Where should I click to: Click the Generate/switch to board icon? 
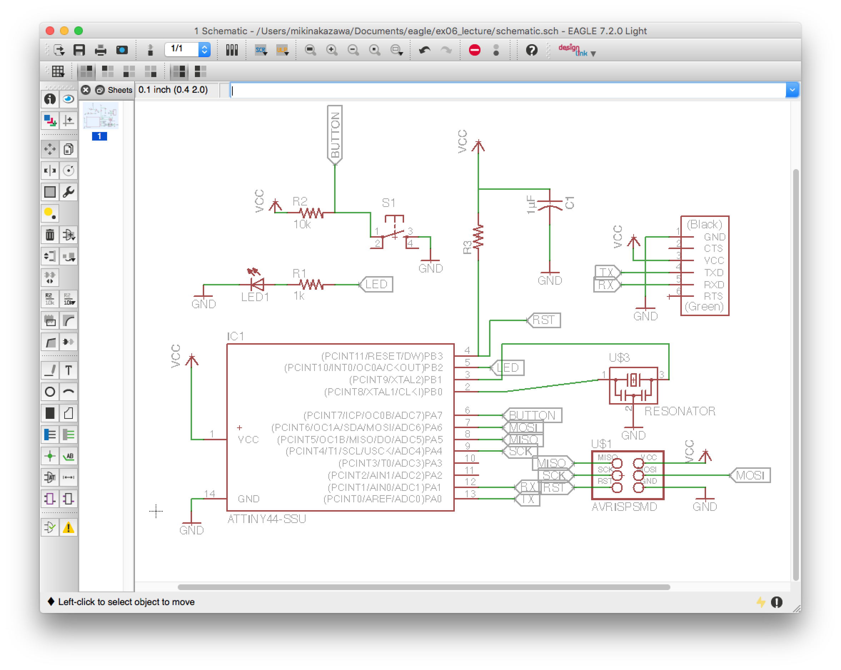click(x=150, y=50)
